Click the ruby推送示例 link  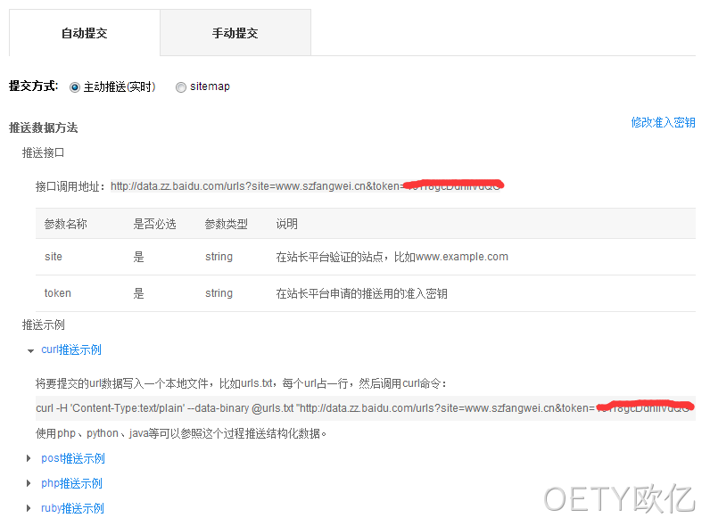coord(72,508)
